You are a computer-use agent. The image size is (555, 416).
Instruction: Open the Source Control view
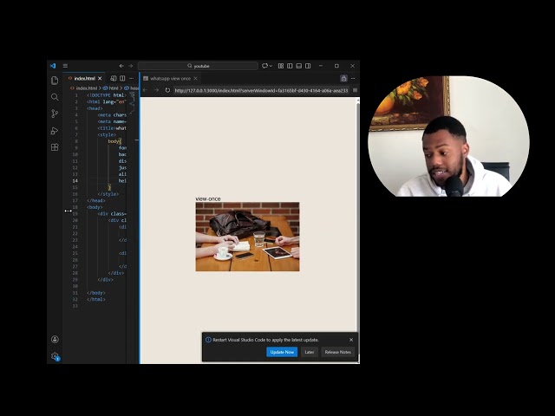point(55,114)
